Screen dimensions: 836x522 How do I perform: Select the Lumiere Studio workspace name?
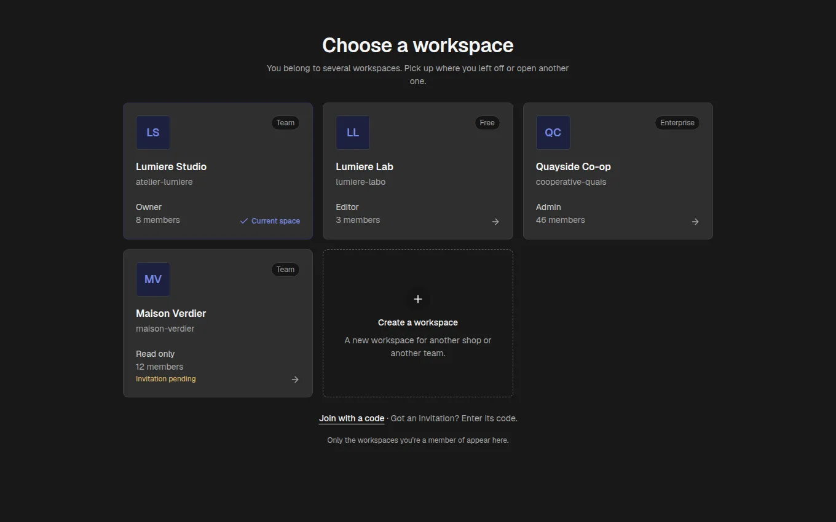(171, 166)
